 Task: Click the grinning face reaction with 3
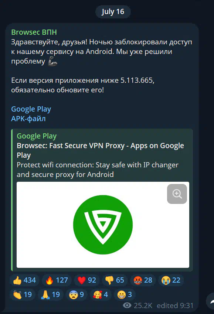[125, 294]
